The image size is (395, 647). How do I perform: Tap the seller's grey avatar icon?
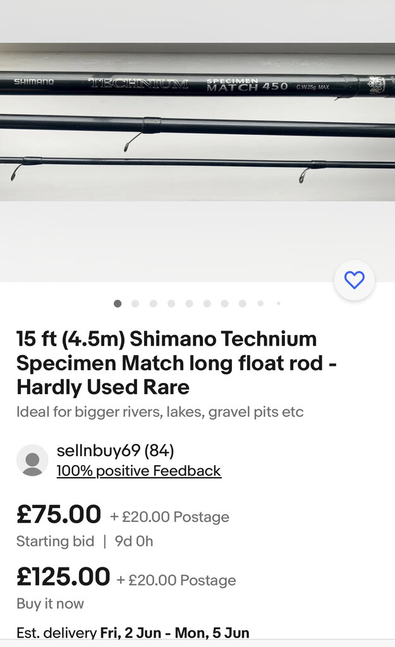pyautogui.click(x=32, y=460)
